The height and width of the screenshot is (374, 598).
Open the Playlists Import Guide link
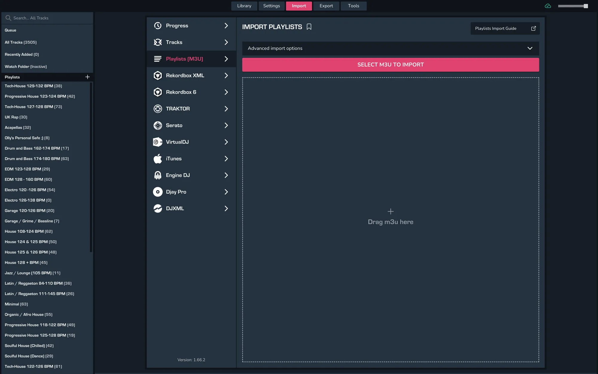pos(505,28)
